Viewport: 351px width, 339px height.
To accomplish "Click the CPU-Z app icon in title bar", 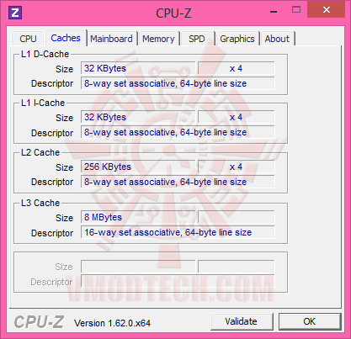I will (15, 13).
